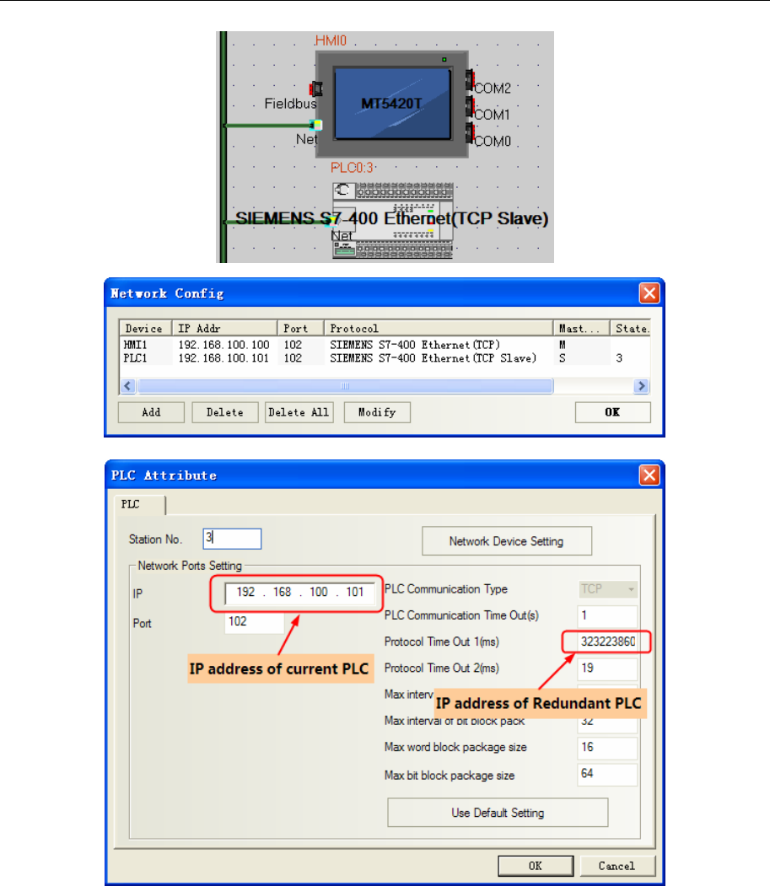
Task: Click the IP address field
Action: [x=299, y=592]
